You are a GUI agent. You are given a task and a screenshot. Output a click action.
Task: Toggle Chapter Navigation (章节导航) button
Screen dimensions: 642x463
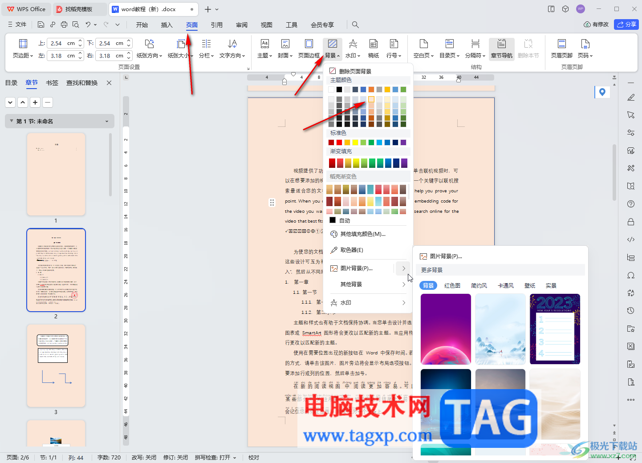click(502, 49)
